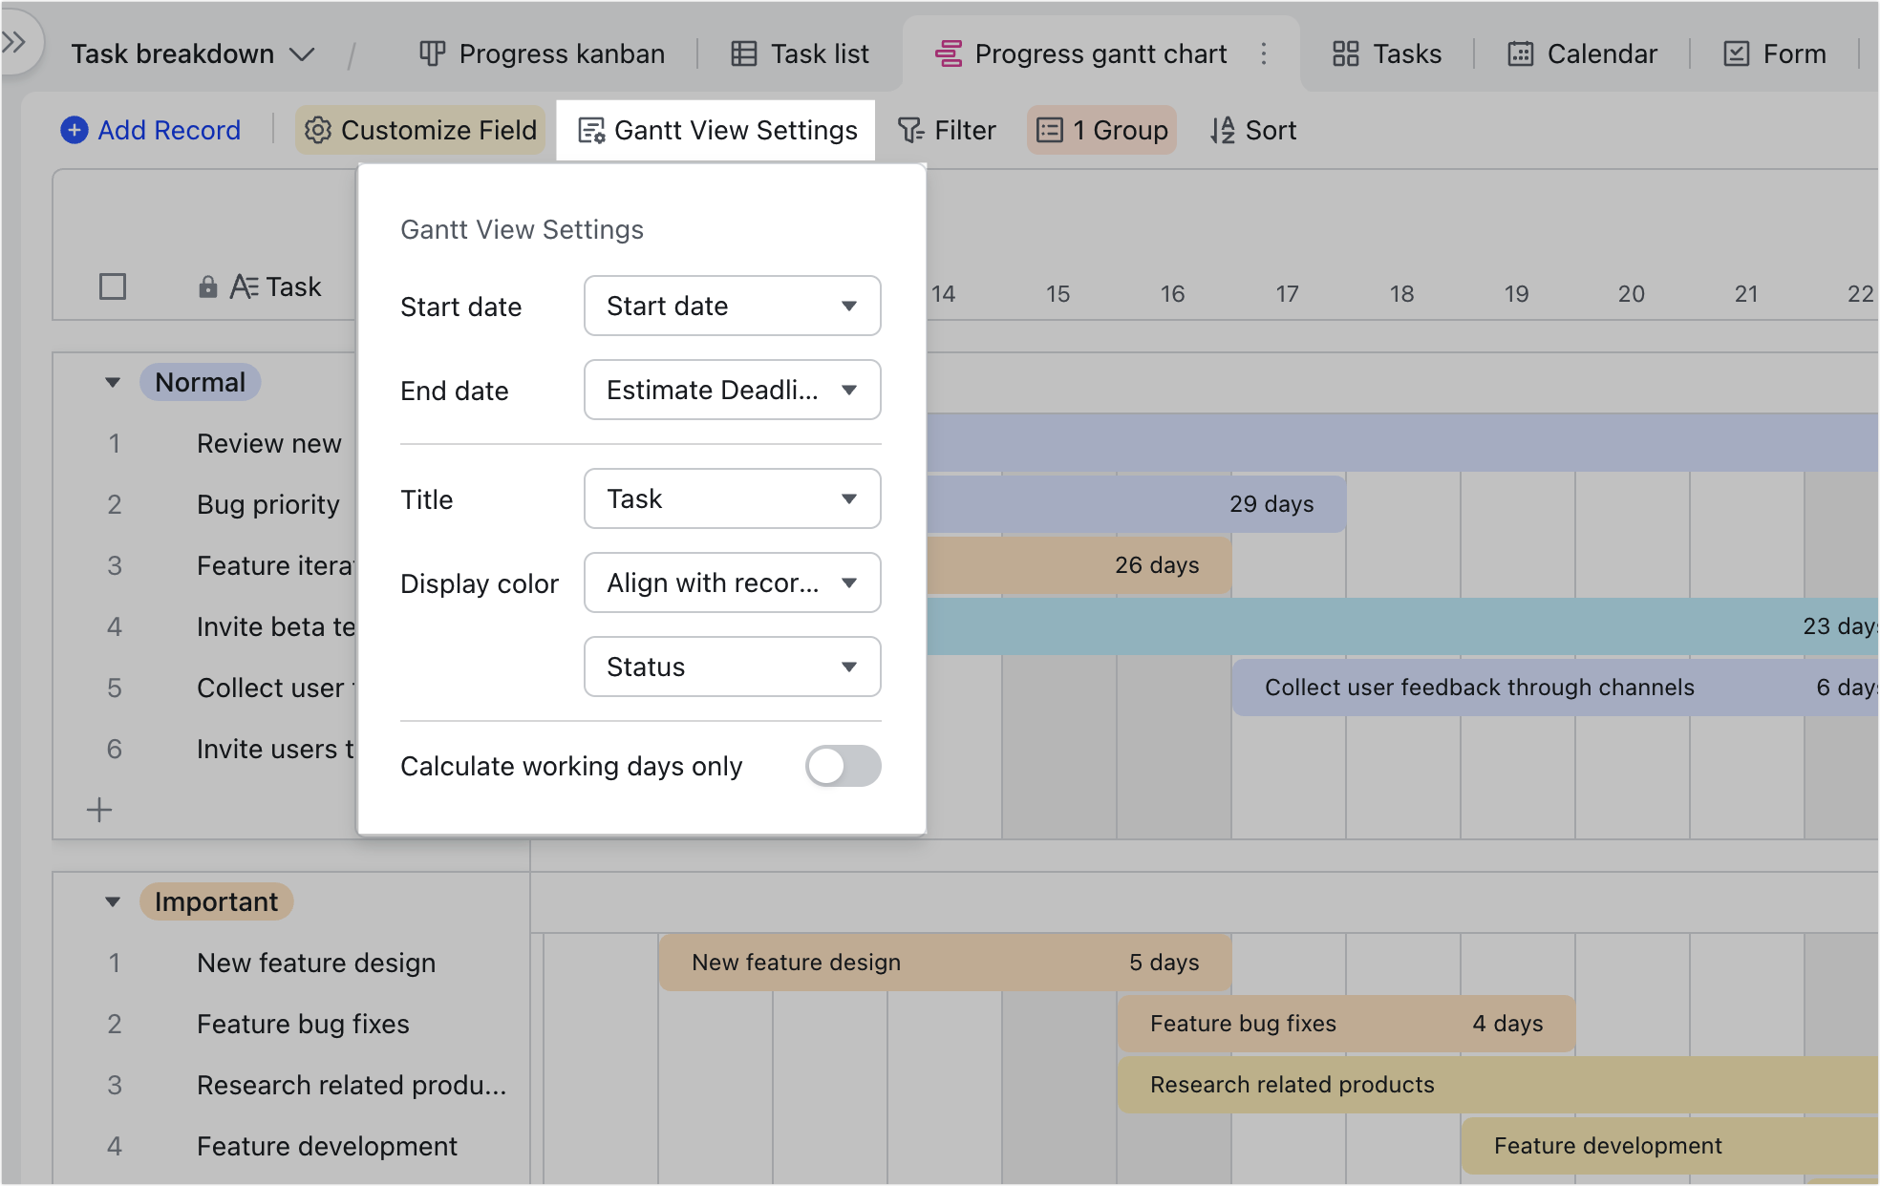Open three-dot menu beside Progress gantt chart
The height and width of the screenshot is (1186, 1880).
click(1264, 53)
